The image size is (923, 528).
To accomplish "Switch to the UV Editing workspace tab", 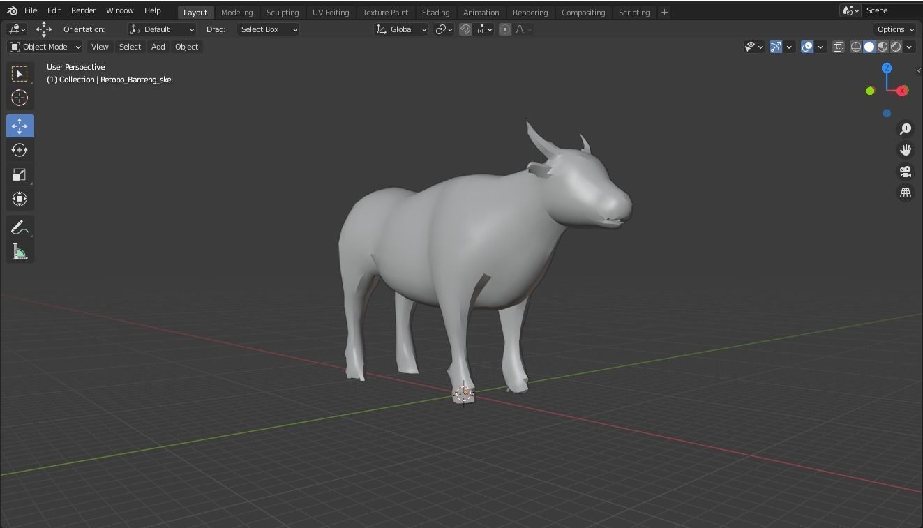I will (331, 13).
